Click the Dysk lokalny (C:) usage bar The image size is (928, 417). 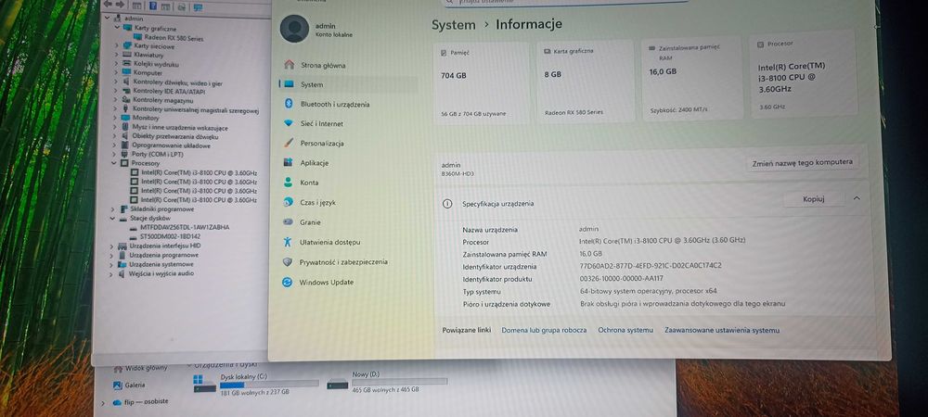pos(269,384)
